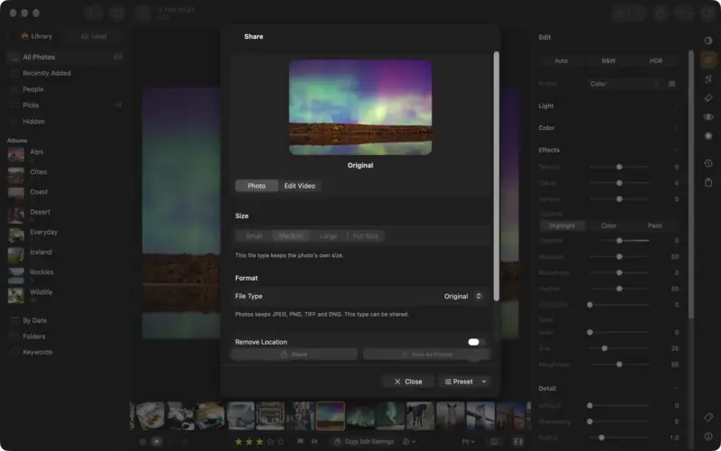Toggle the filmstrip icon at bottom right
The height and width of the screenshot is (451, 721).
coord(518,441)
